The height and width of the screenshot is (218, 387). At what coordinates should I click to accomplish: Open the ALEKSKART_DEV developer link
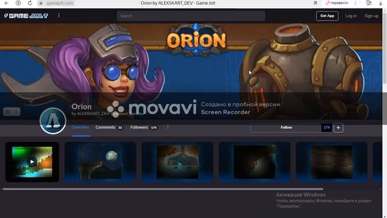tap(93, 113)
